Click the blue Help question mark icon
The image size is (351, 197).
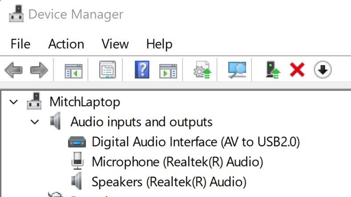142,69
